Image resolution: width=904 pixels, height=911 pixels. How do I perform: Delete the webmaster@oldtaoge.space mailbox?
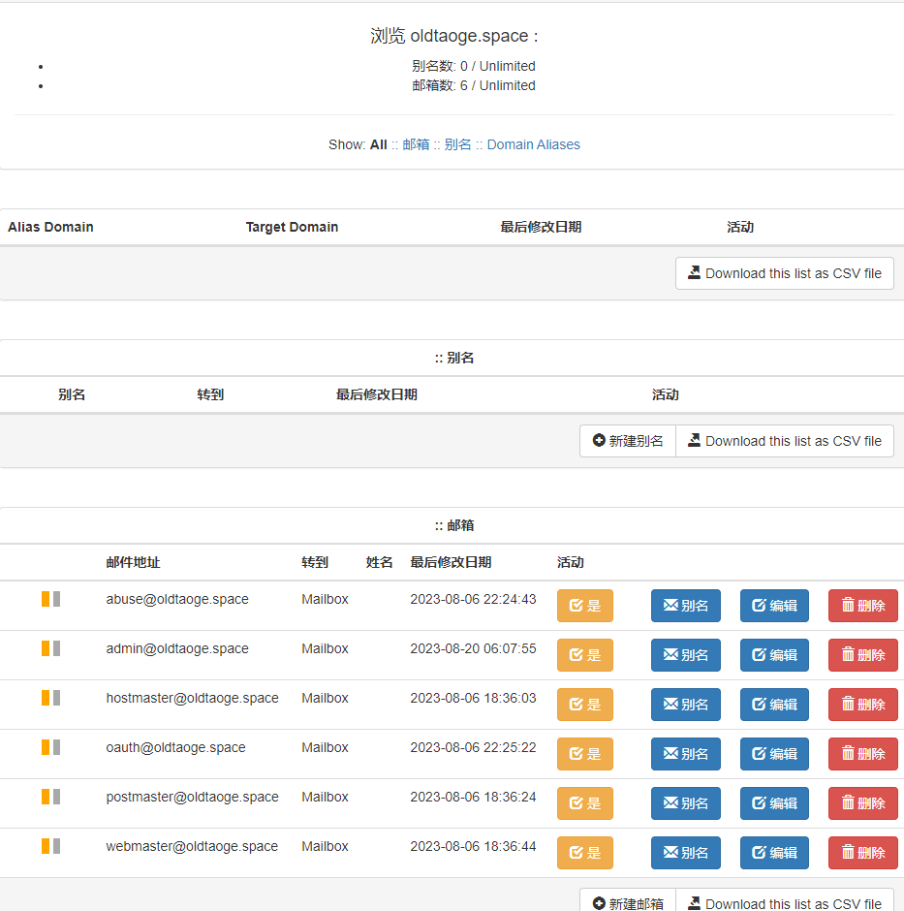pos(862,853)
